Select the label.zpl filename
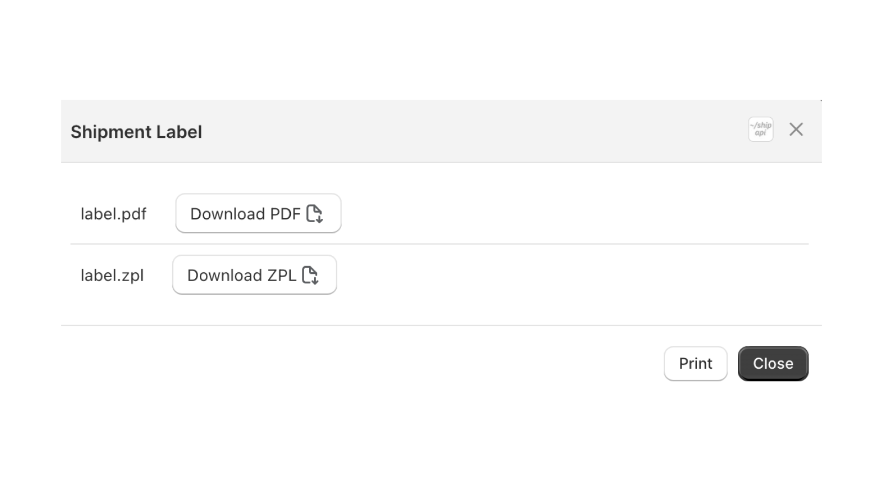Screen dimensions: 883x496 coord(113,275)
